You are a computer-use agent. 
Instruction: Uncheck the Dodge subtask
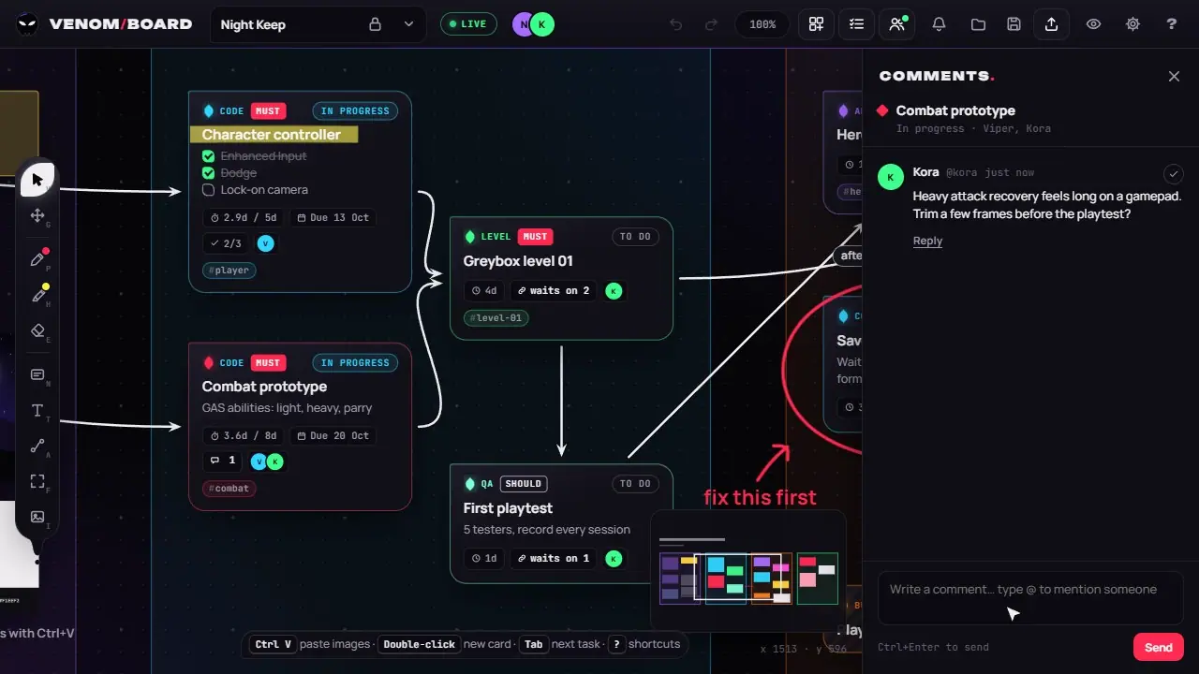[x=209, y=173]
